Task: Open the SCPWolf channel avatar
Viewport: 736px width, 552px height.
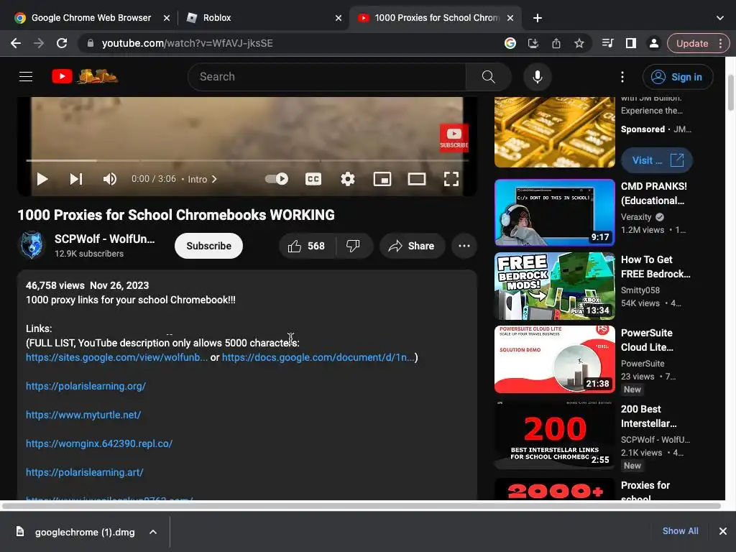Action: pyautogui.click(x=32, y=245)
